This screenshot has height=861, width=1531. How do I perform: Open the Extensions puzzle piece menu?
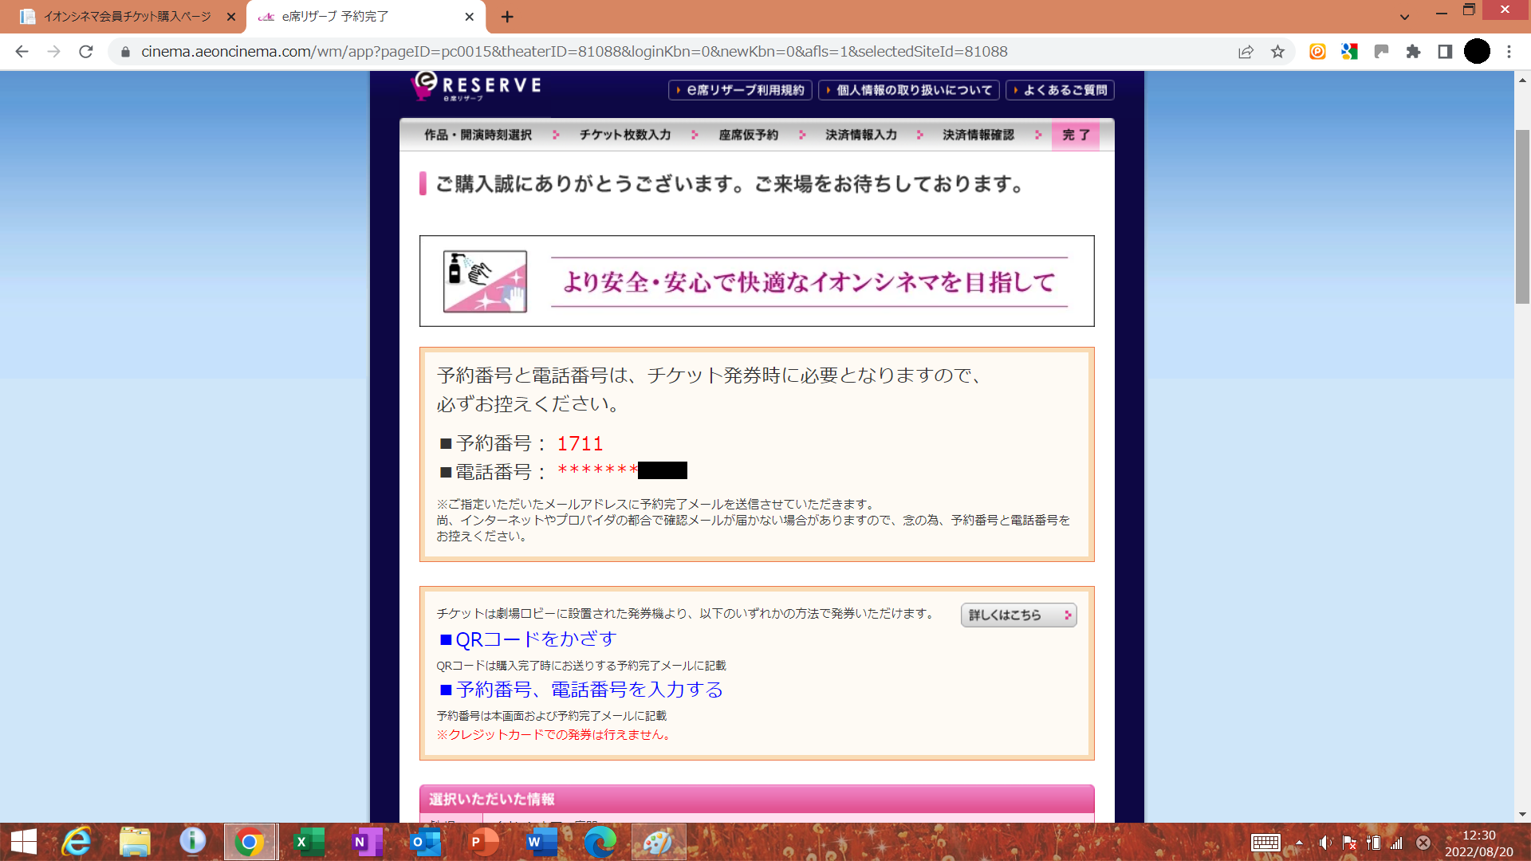[1413, 52]
